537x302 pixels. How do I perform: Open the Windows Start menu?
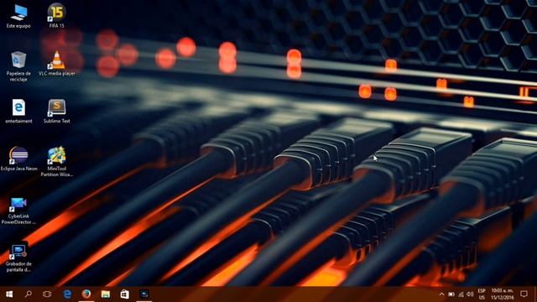pos(9,294)
